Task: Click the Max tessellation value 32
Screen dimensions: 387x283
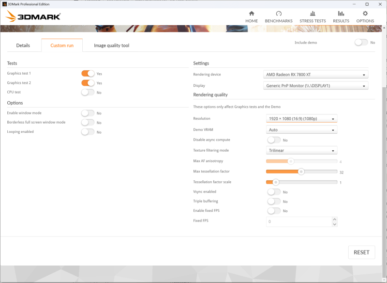Action: [x=342, y=173]
